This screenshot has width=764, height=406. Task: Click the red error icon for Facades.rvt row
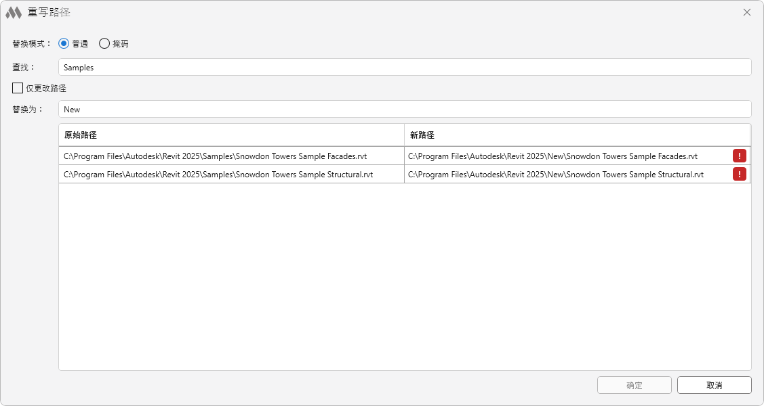739,156
